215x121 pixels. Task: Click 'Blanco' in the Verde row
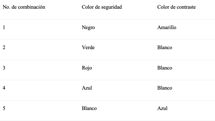(165, 47)
